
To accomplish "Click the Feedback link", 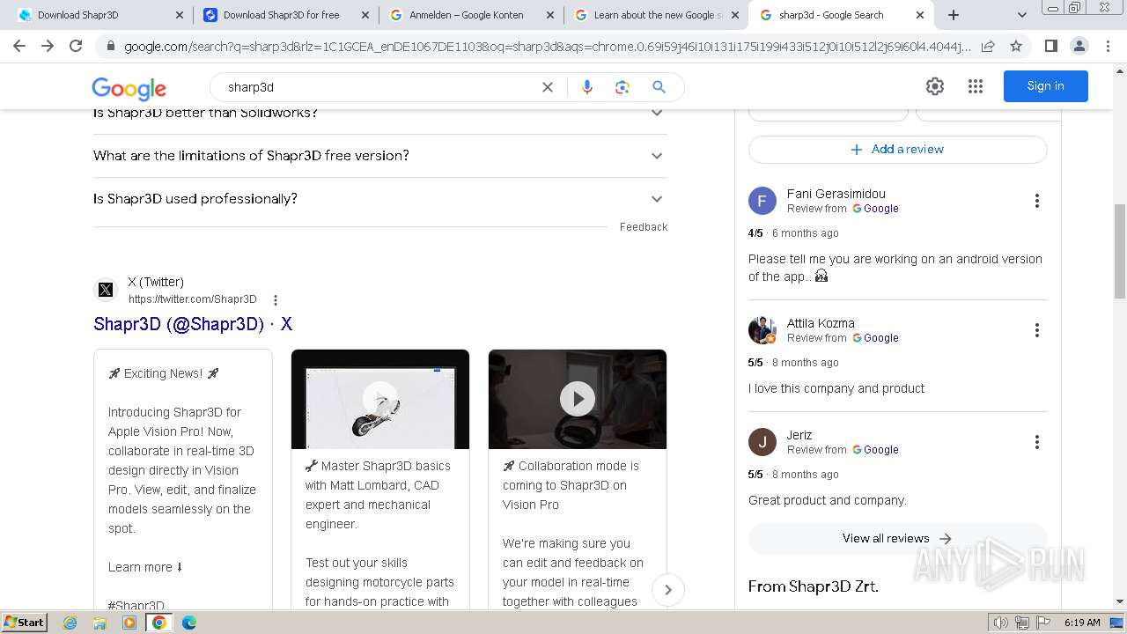I will (644, 227).
